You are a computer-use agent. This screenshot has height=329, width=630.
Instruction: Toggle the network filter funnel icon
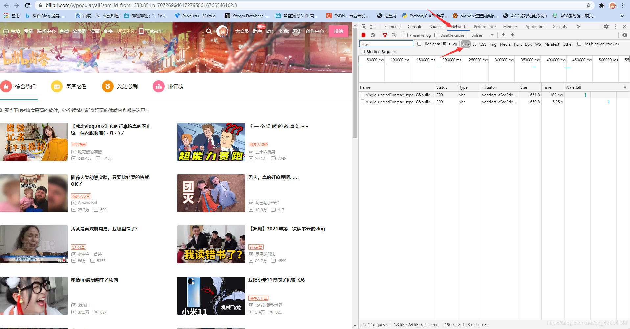point(385,35)
